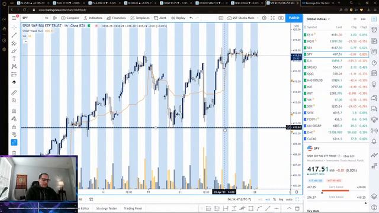Toggle the lock-all-drawings padlock
Screen dimensions: 379x213
tap(14, 127)
